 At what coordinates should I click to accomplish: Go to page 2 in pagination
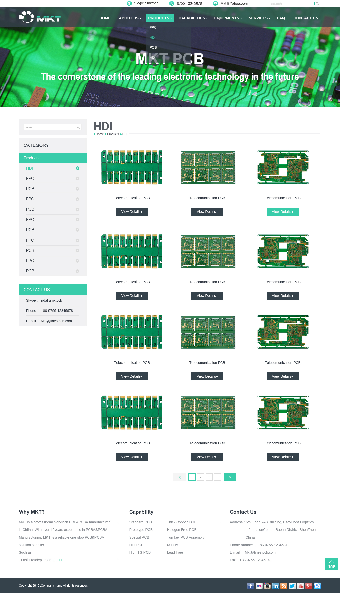(201, 477)
